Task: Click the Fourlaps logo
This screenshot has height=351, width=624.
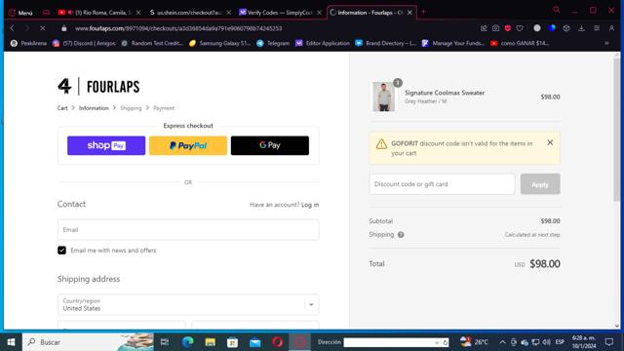Action: point(98,87)
